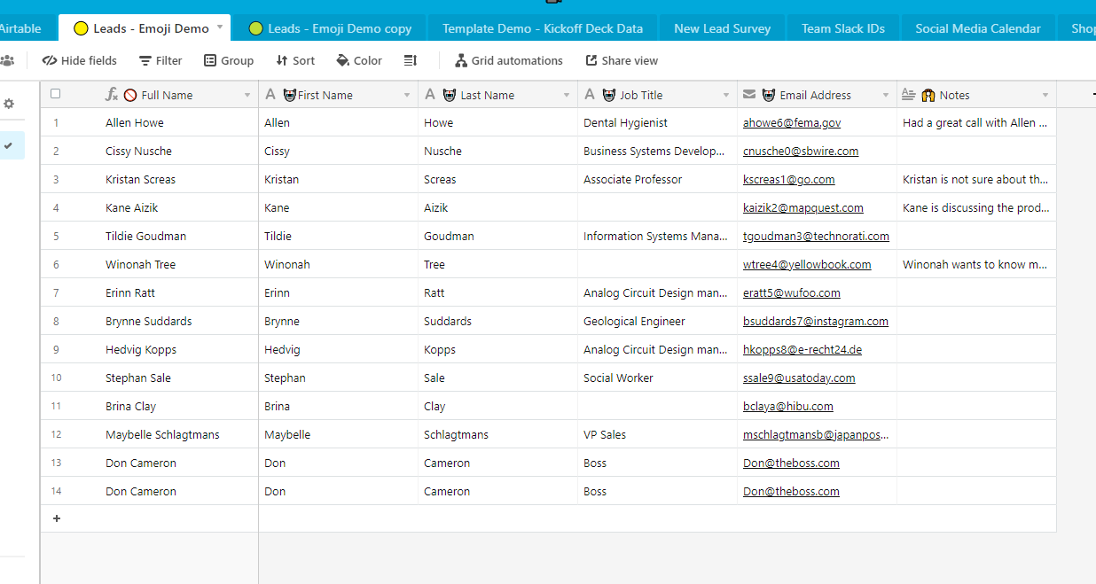Click the long text icon in Notes header
Screen dimensions: 1096x584
[x=909, y=95]
